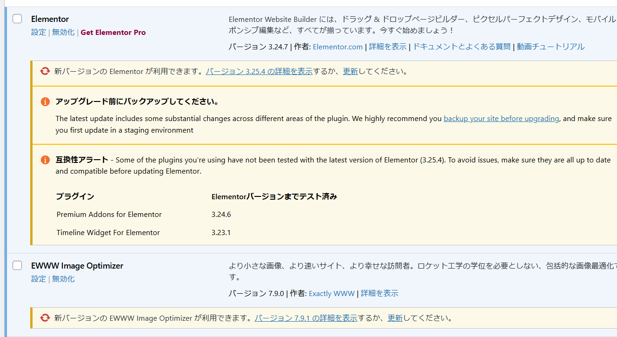The height and width of the screenshot is (337, 617).
Task: Click Elementor 詳細を表示 link
Action: tap(387, 47)
